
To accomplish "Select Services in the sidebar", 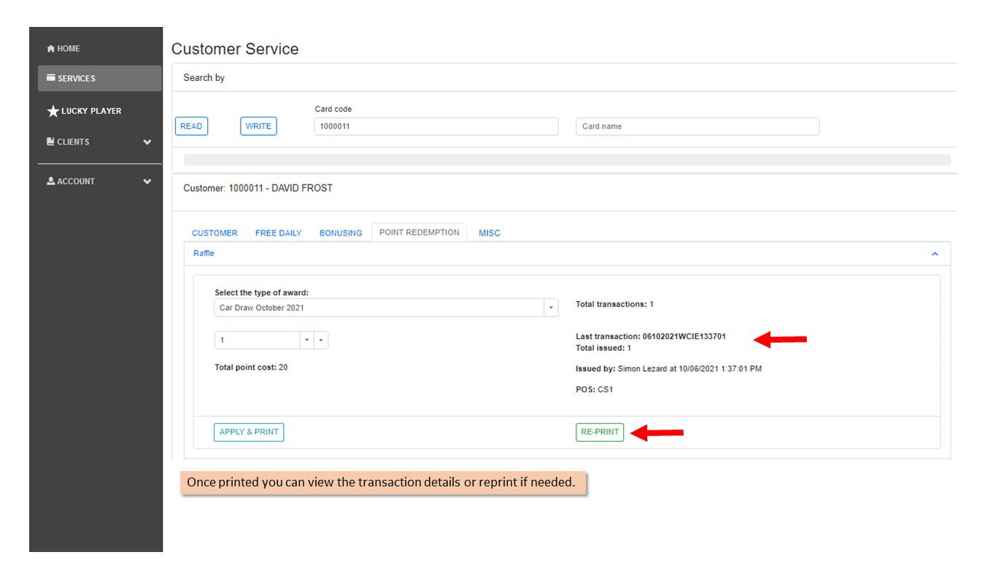I will coord(99,78).
